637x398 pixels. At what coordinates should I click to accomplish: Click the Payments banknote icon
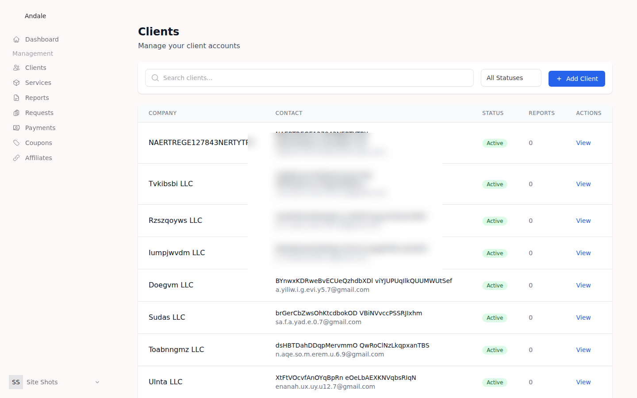pos(16,128)
